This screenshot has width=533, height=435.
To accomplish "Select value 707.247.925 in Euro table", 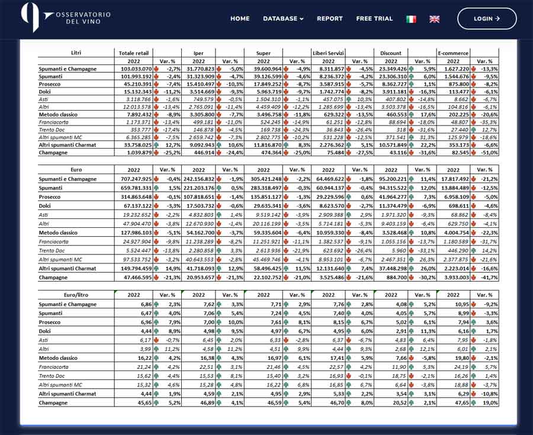I will [x=136, y=179].
